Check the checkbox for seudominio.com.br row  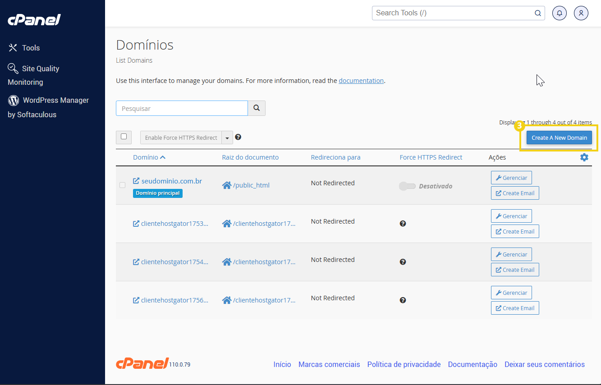coord(122,185)
